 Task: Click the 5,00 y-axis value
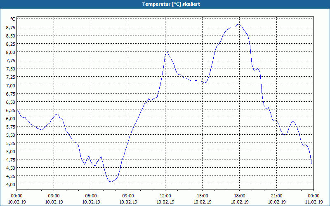[11, 152]
